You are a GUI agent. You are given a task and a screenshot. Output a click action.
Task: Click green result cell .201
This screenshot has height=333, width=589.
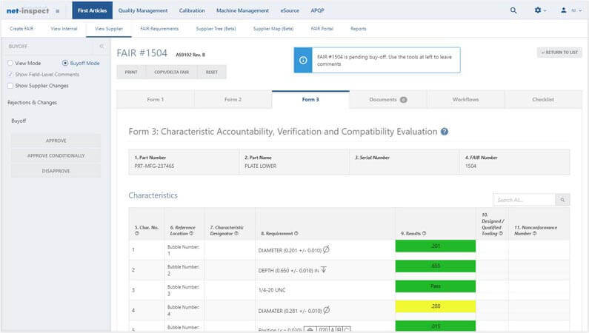pos(436,246)
